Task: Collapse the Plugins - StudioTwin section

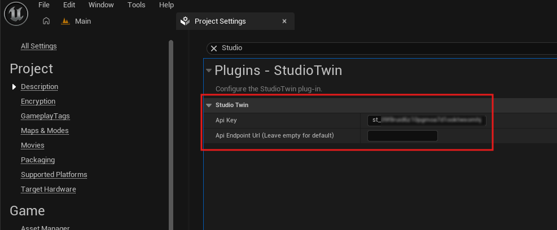Action: (209, 70)
